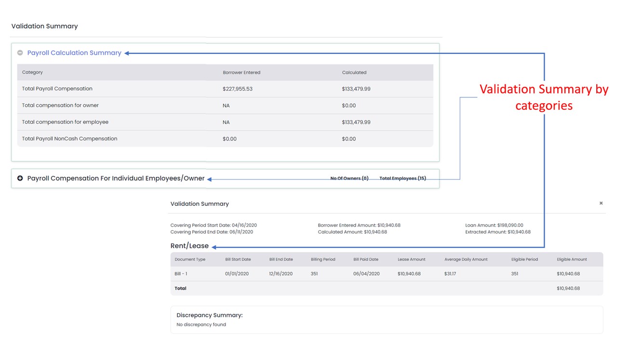
Task: Expand Payroll Compensation For Individual Employees/Owner
Action: [20, 178]
